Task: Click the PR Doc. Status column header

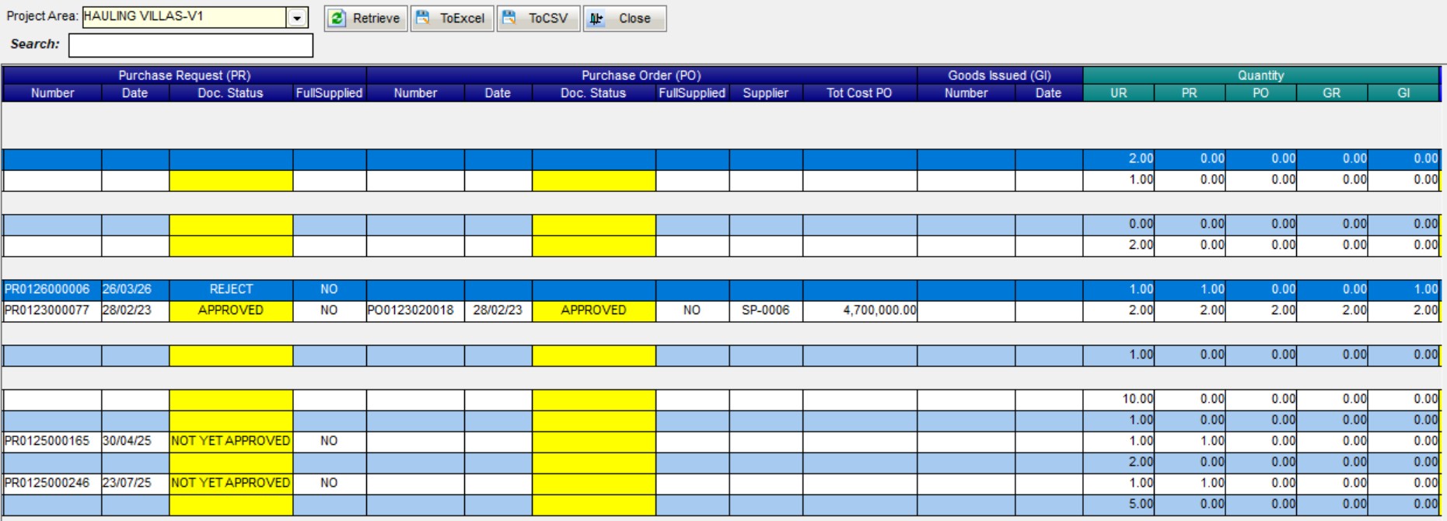Action: (x=231, y=93)
